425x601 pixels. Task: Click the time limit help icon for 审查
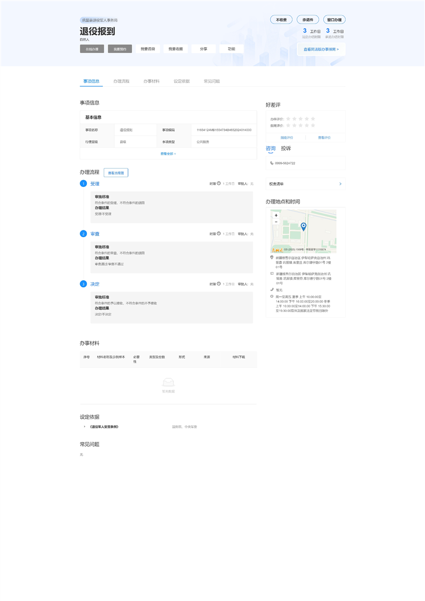(x=219, y=234)
